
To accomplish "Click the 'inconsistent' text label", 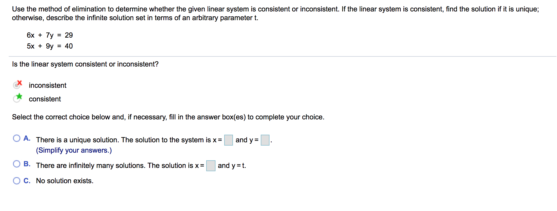I will (x=47, y=85).
